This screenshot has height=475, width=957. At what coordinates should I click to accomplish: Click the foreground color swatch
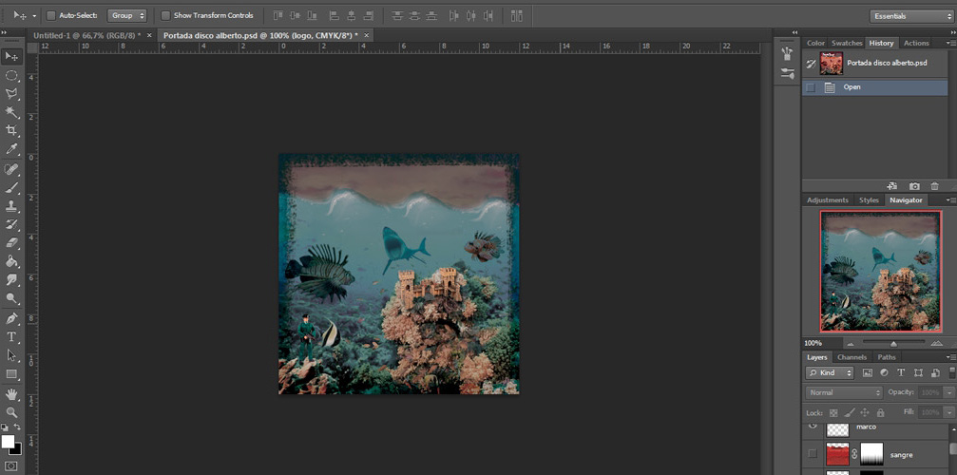(x=9, y=442)
